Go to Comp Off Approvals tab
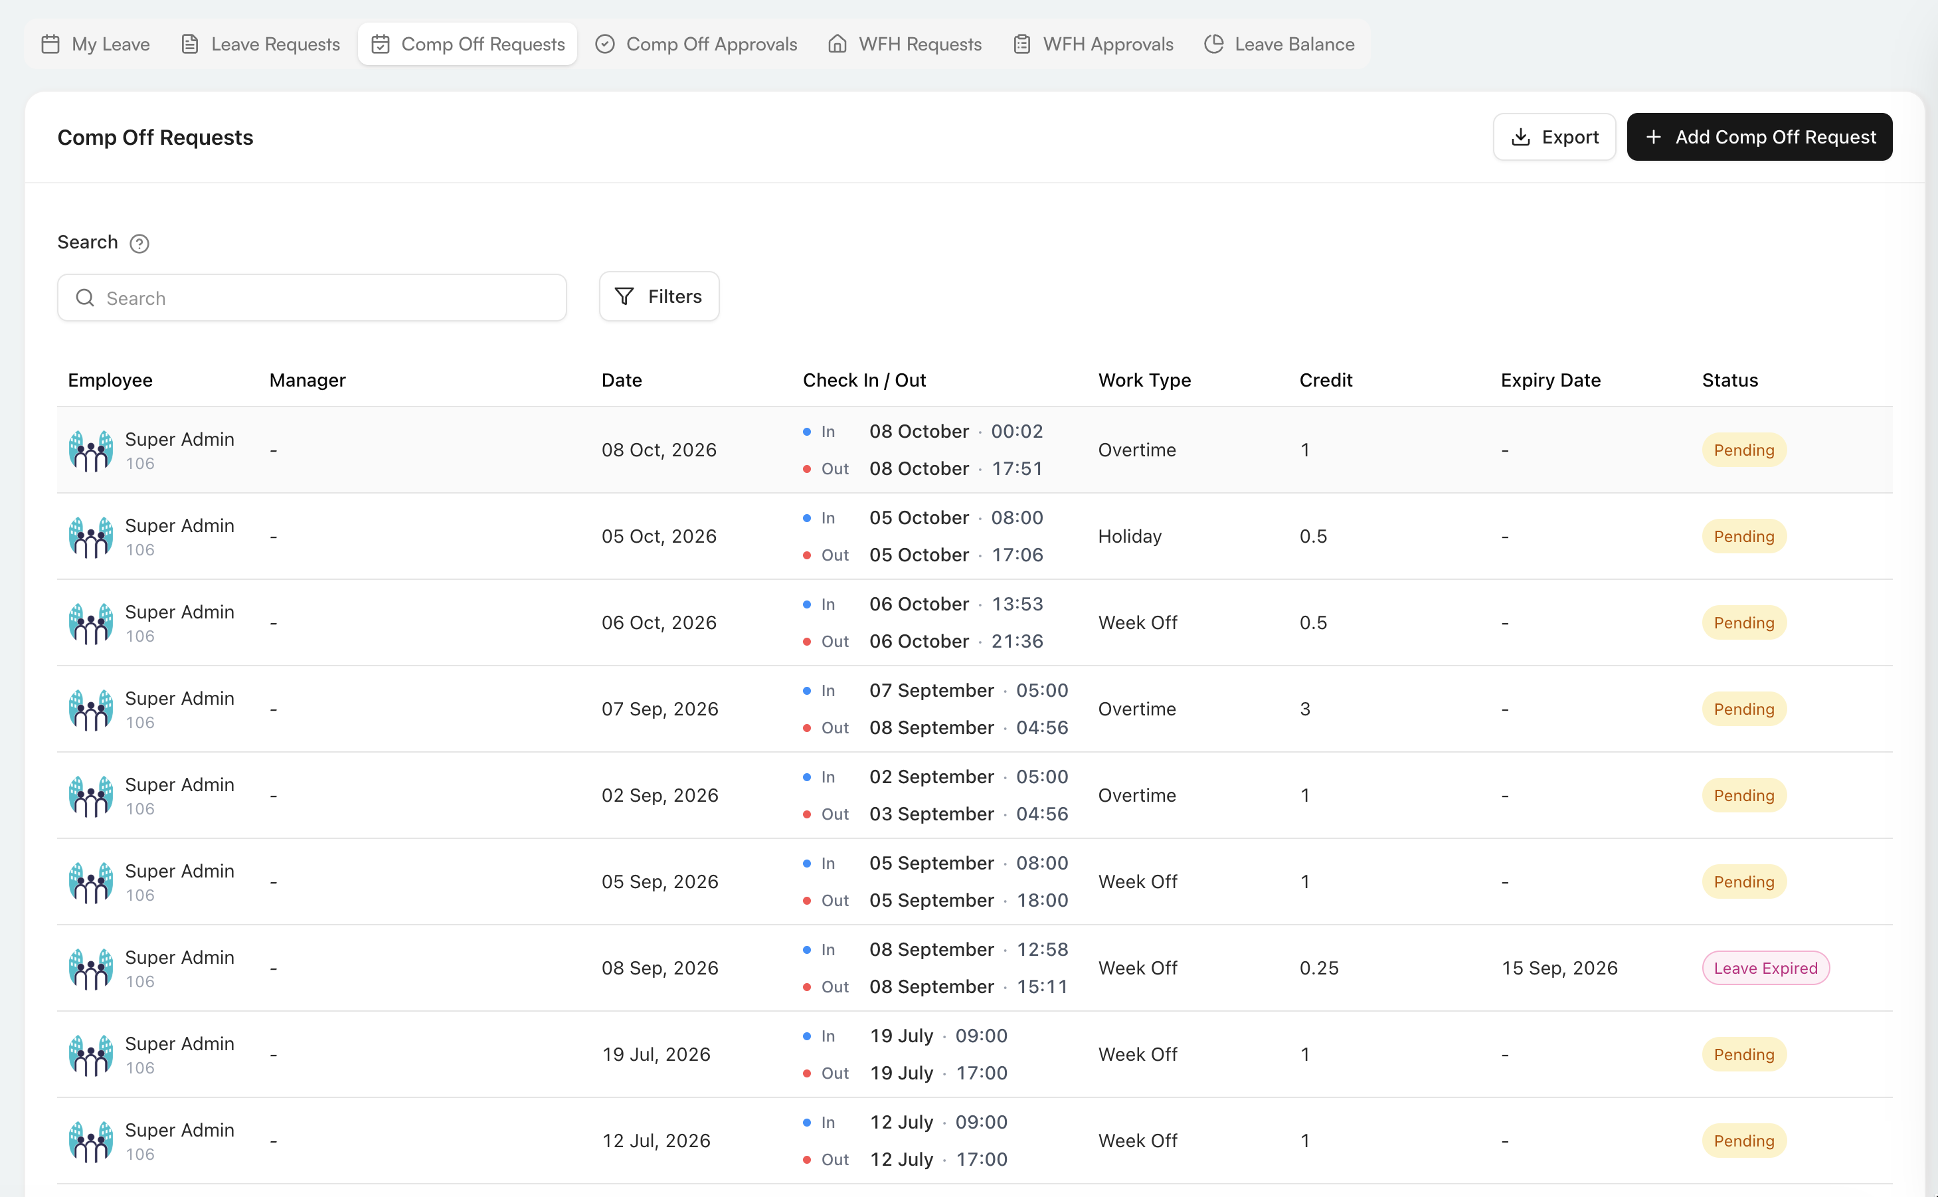The image size is (1938, 1197). (697, 45)
